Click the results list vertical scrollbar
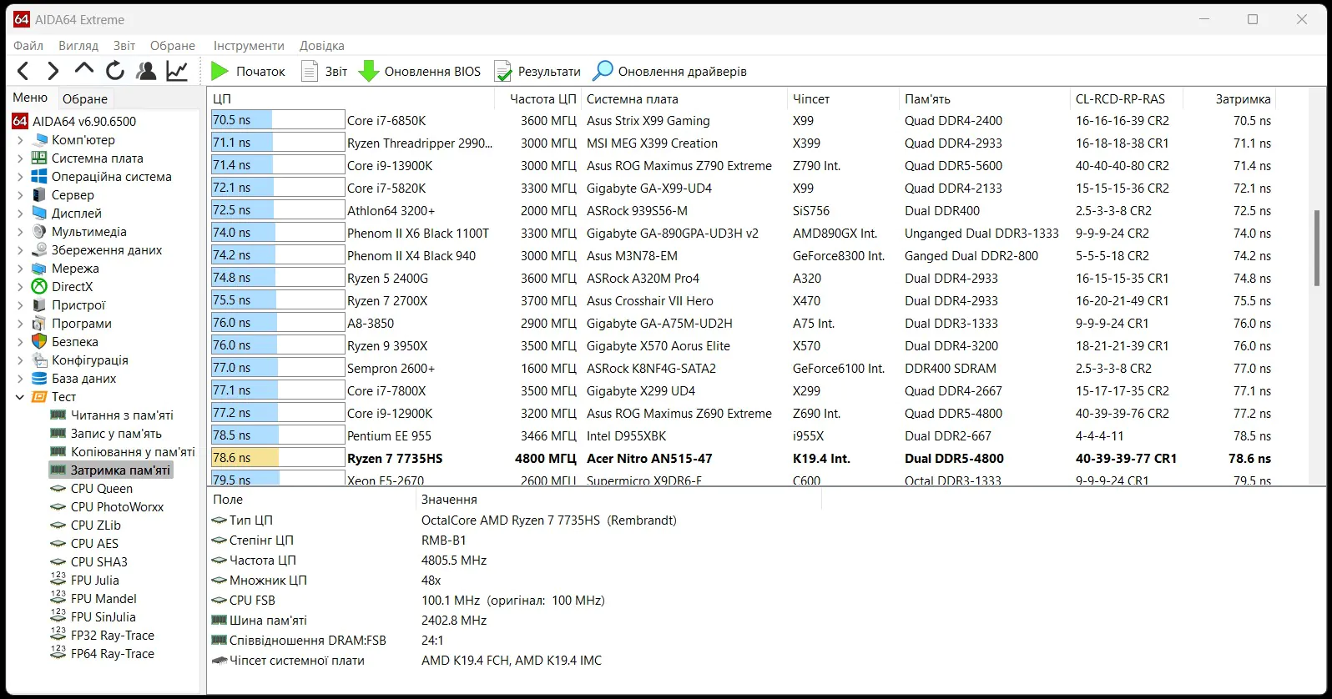1332x699 pixels. click(1318, 248)
